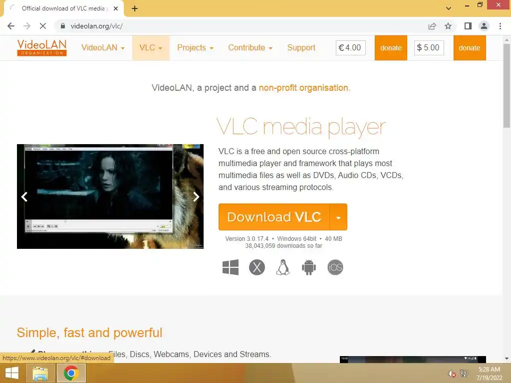Expand the Projects navigation dropdown
Viewport: 511px width, 383px height.
pos(195,48)
